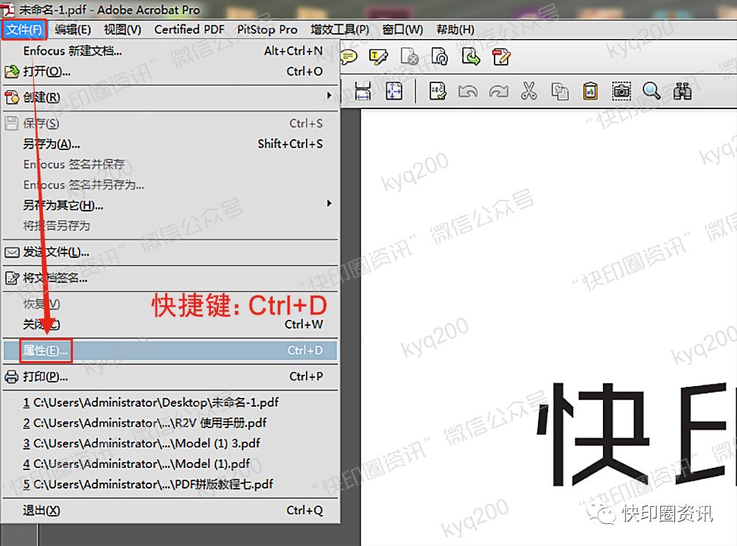The image size is (737, 546).
Task: Open recent file R2V 使用手册.pdf
Action: [171, 423]
